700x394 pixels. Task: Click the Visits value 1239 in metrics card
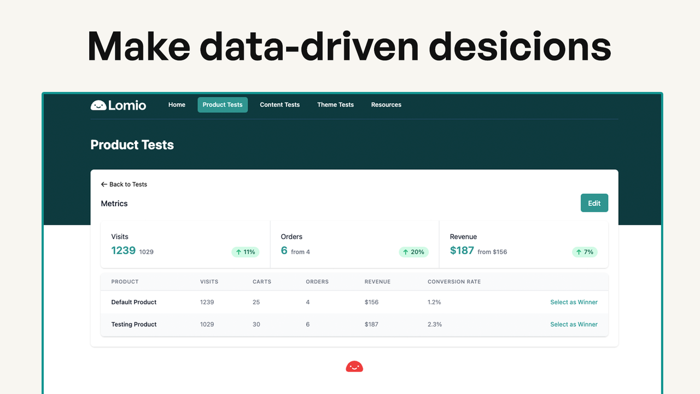(123, 251)
